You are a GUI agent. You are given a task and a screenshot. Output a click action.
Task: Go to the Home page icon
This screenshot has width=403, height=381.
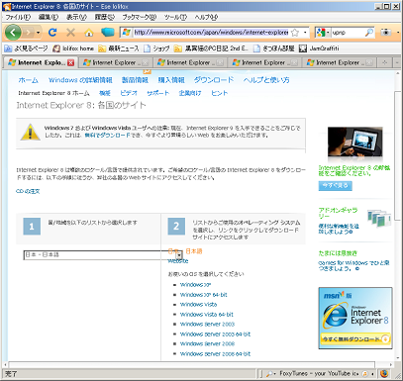(88, 33)
